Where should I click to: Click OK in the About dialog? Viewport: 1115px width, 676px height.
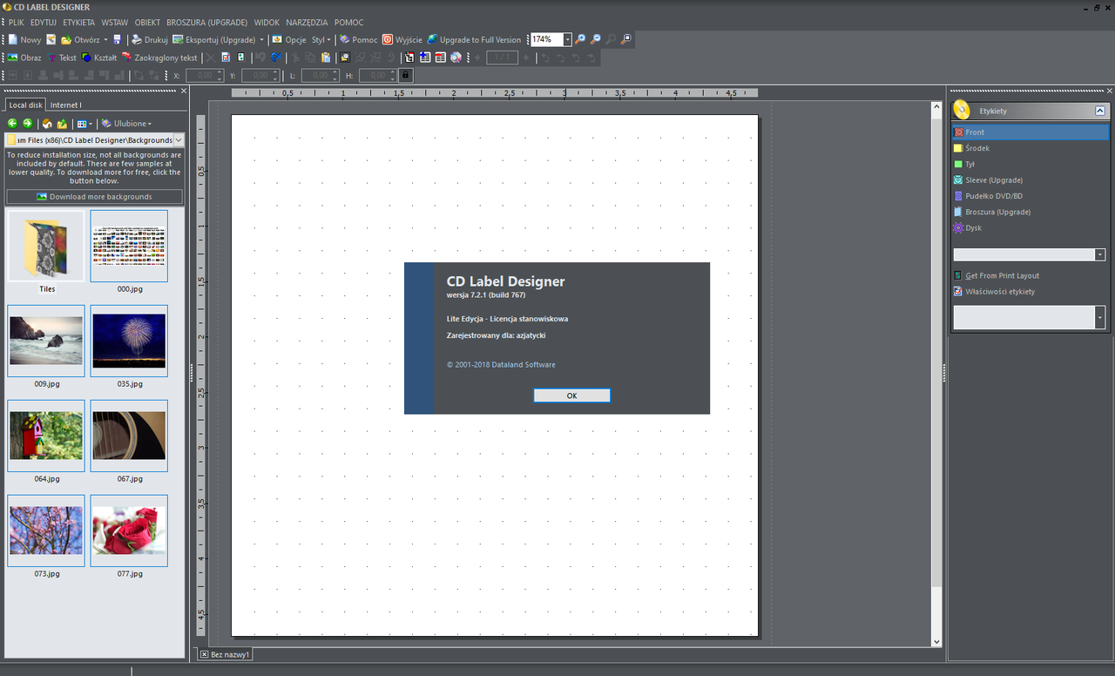click(571, 395)
